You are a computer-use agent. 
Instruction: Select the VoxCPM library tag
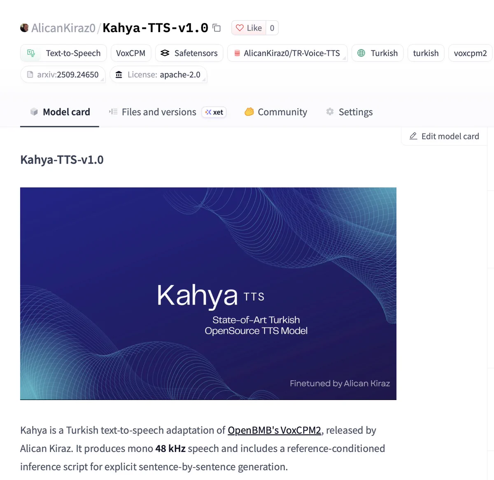click(x=131, y=53)
